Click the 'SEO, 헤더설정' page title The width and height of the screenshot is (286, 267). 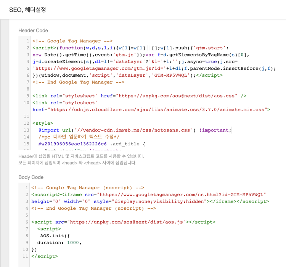click(27, 10)
